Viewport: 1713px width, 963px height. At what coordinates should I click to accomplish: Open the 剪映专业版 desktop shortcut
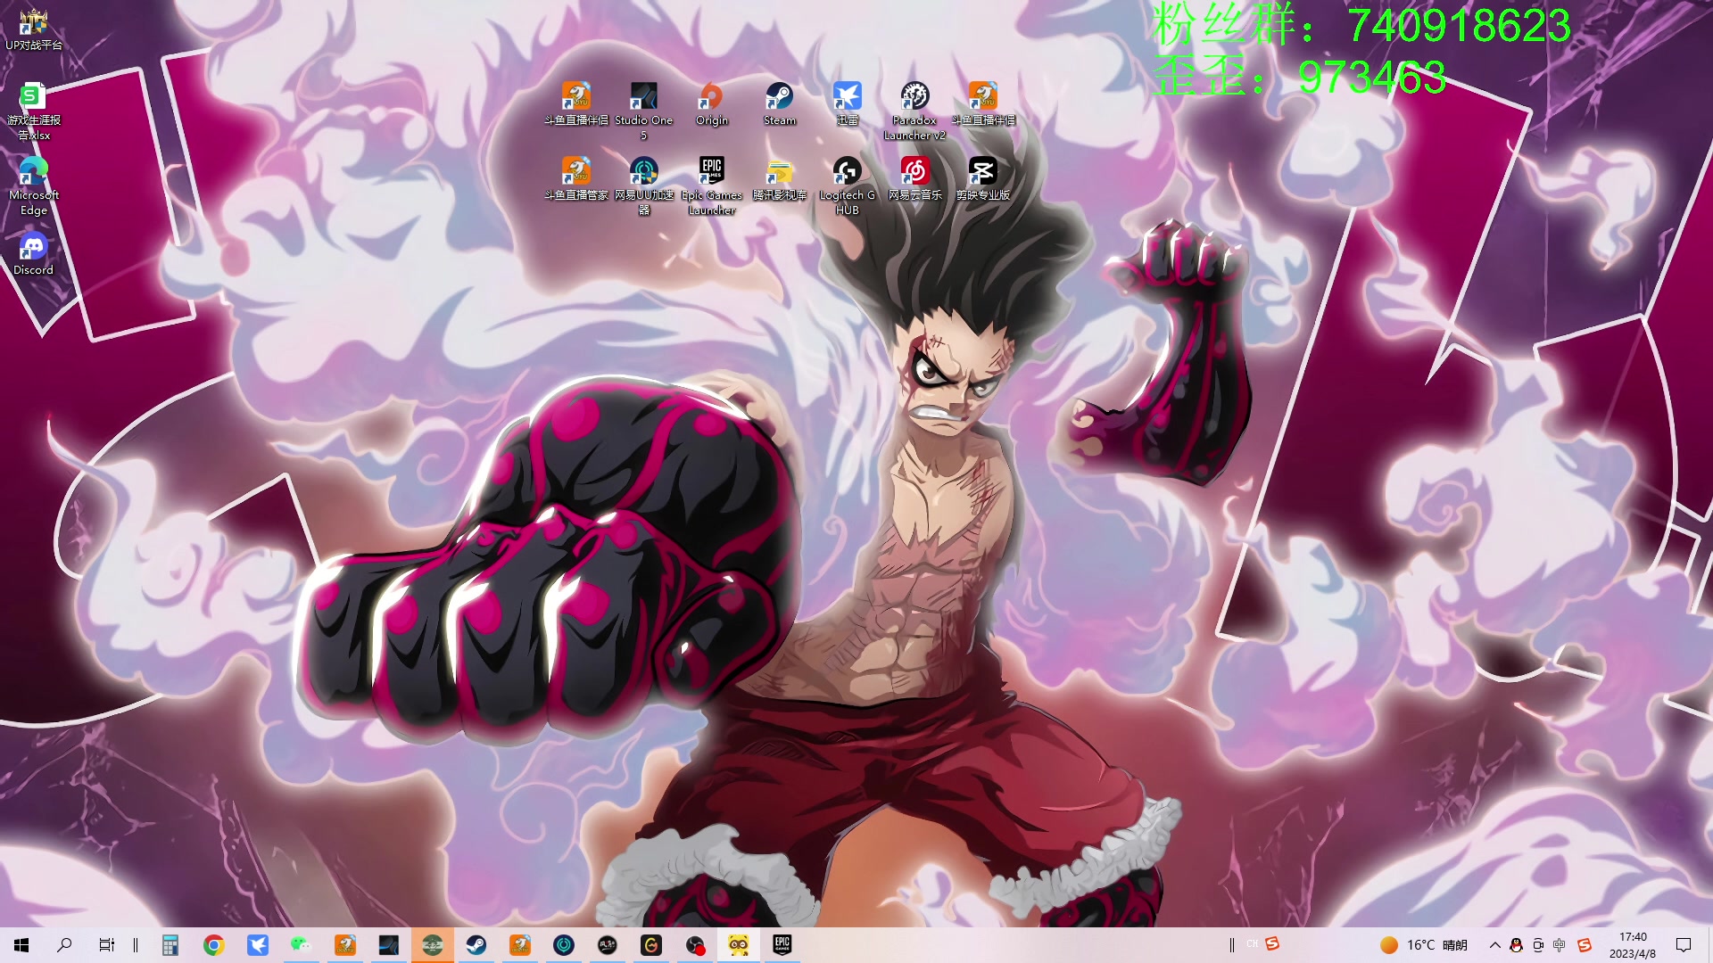coord(983,178)
